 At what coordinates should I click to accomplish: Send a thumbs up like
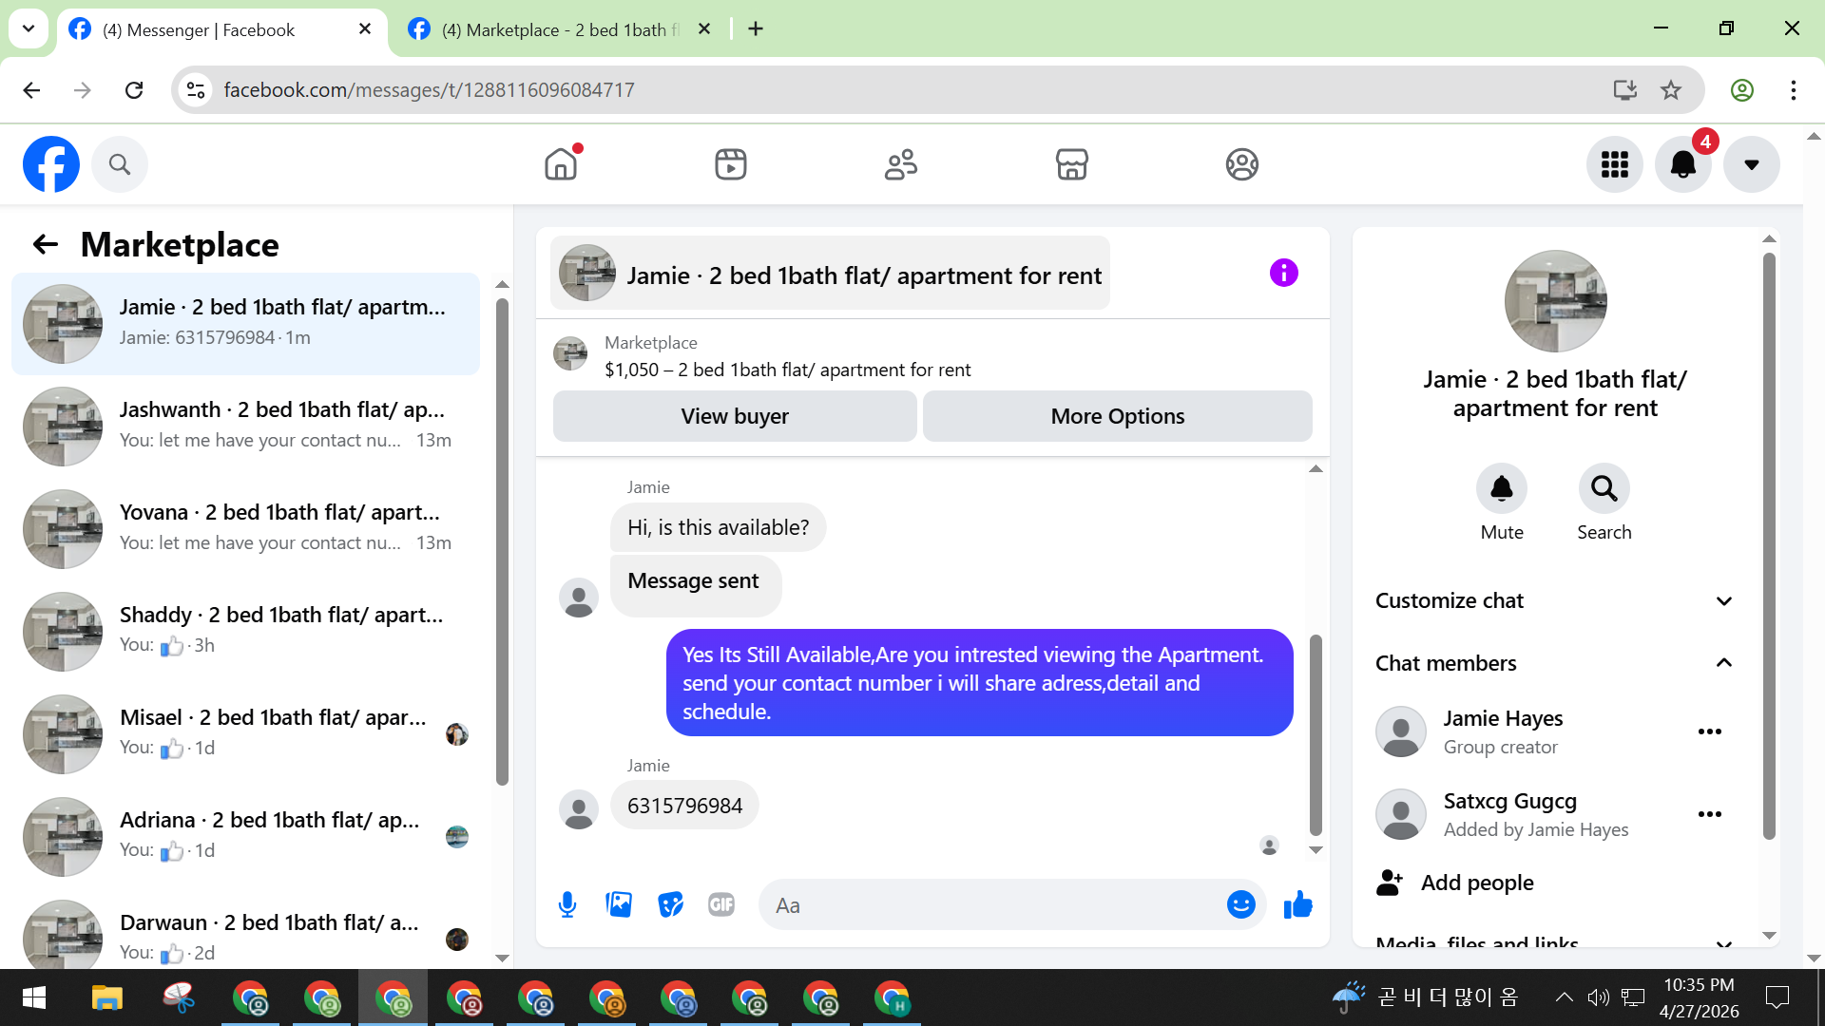tap(1297, 905)
